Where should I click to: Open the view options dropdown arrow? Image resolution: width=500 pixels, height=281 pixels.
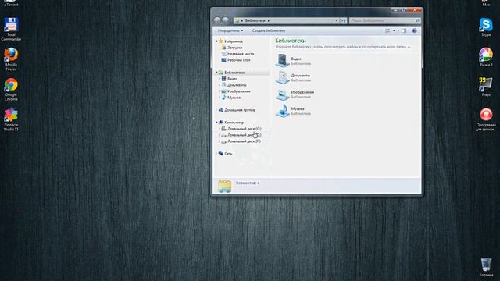click(x=394, y=30)
